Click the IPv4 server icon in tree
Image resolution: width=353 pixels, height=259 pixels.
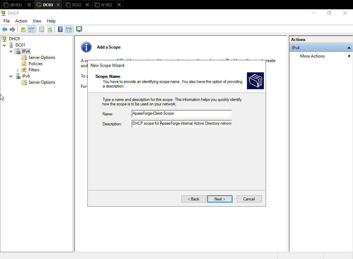pyautogui.click(x=18, y=51)
